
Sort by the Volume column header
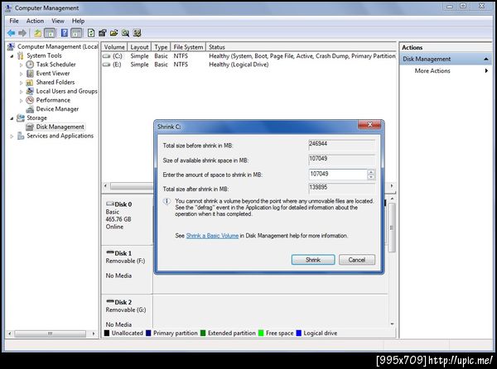[114, 47]
